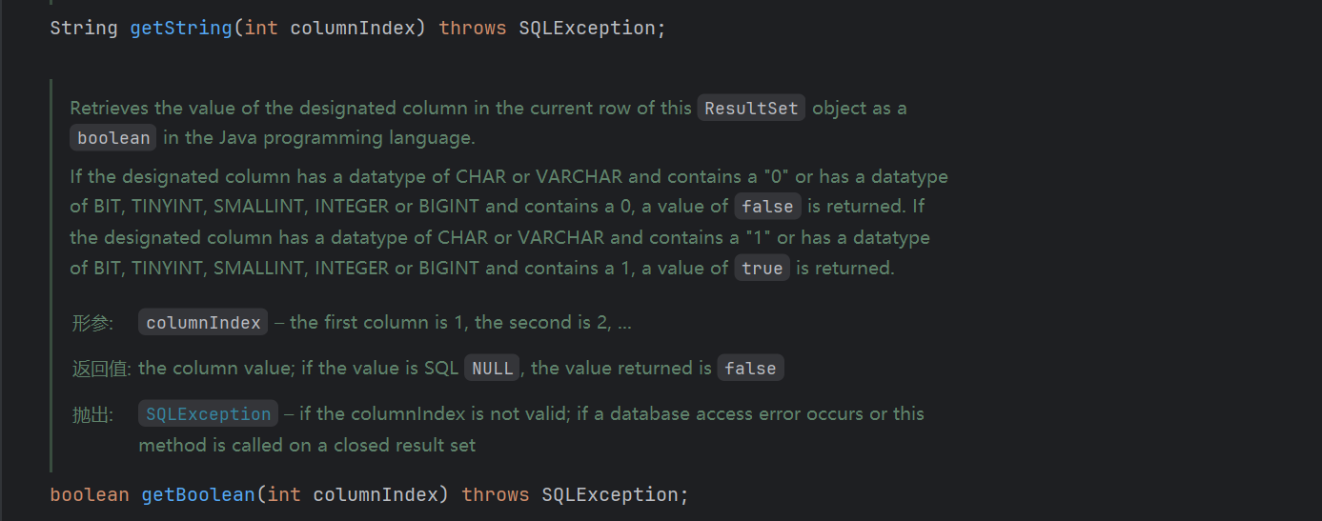The image size is (1322, 521).
Task: Click the false code tag after 'value of'
Action: 767,207
